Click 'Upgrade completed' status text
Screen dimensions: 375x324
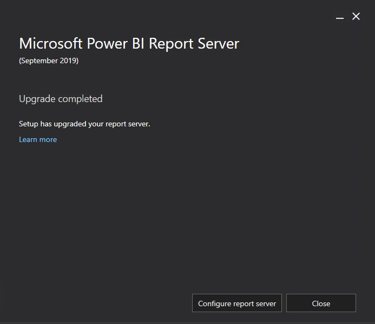61,99
